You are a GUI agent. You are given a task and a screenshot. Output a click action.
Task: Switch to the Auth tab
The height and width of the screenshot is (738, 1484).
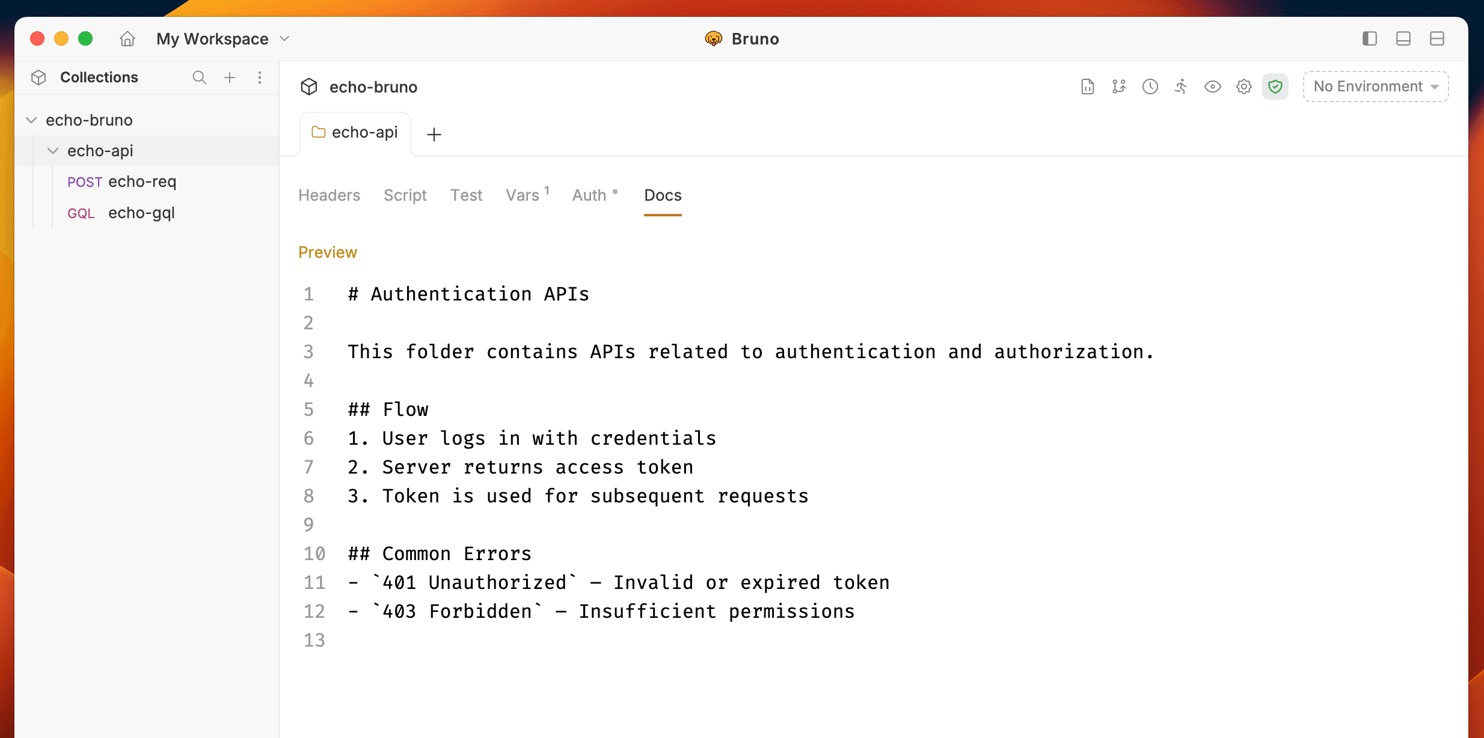click(590, 195)
